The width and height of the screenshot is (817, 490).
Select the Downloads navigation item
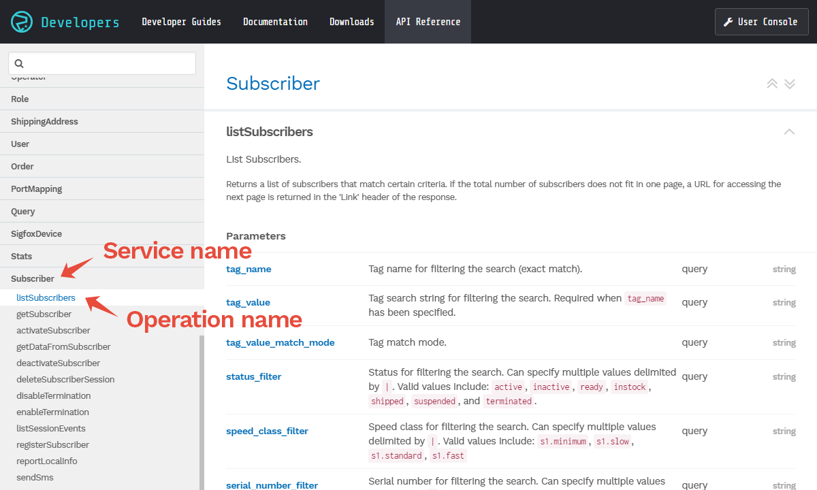[x=351, y=21]
